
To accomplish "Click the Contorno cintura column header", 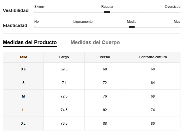I will click(153, 57).
